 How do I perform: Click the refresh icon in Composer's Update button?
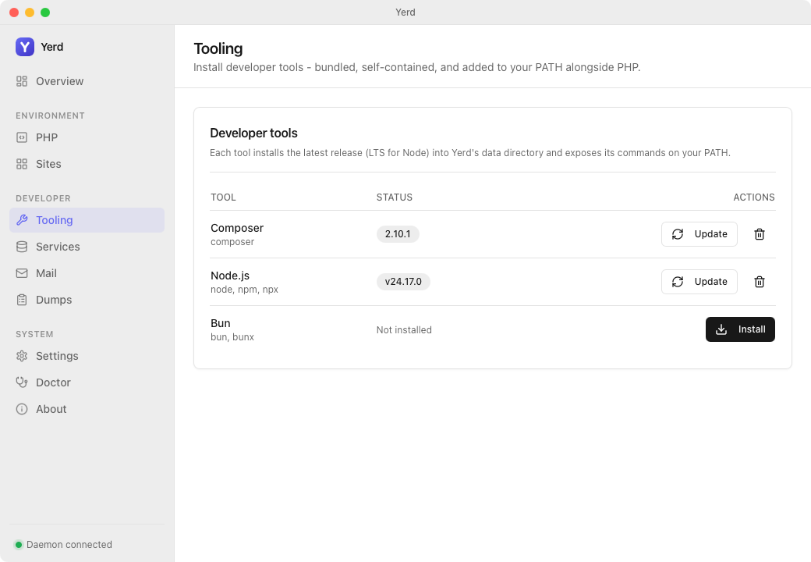pyautogui.click(x=678, y=234)
